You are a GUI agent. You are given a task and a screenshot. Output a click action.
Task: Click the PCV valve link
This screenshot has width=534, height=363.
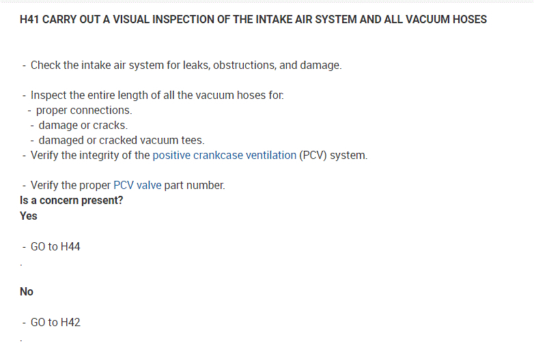[x=137, y=186]
